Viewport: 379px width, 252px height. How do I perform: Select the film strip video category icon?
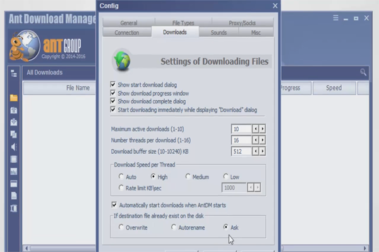tap(14, 159)
